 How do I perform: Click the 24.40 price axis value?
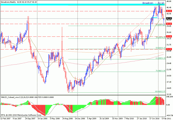click(x=169, y=63)
